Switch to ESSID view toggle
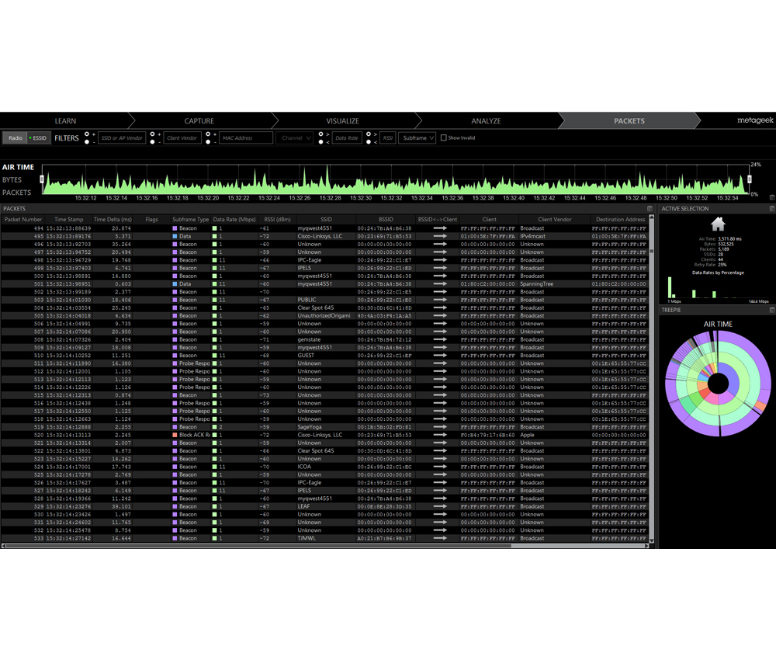This screenshot has width=776, height=660. pyautogui.click(x=37, y=137)
